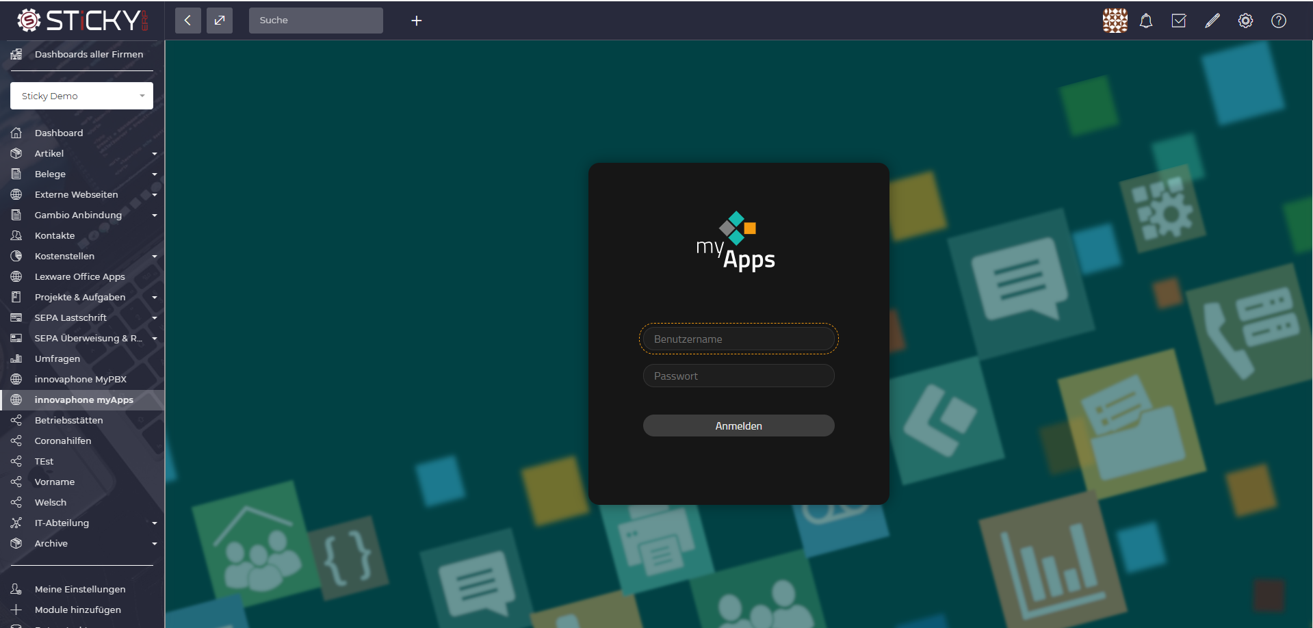Expand the Projekte & Aufgaben submenu arrow
Screen dimensions: 1313x628
(155, 298)
